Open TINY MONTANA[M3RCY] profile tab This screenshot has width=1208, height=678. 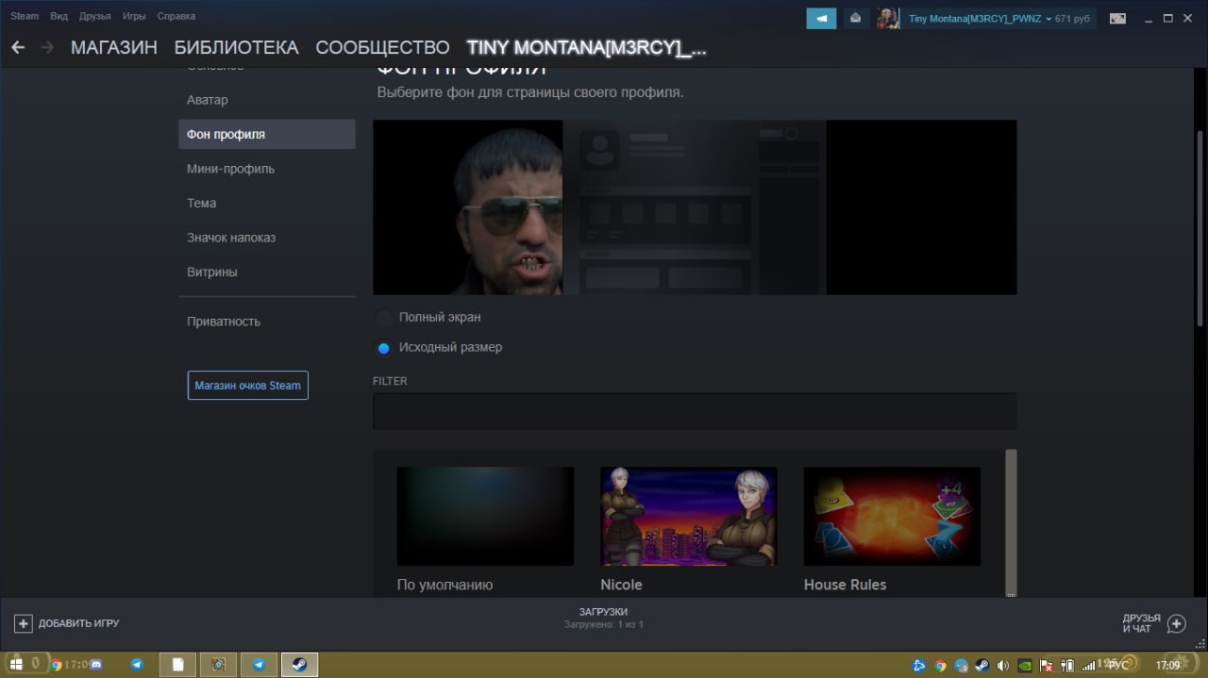click(x=586, y=47)
